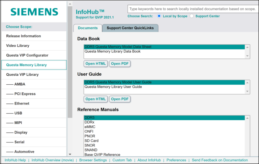Open Video Library scope
Viewport: 259px width, 164px height.
pyautogui.click(x=18, y=46)
